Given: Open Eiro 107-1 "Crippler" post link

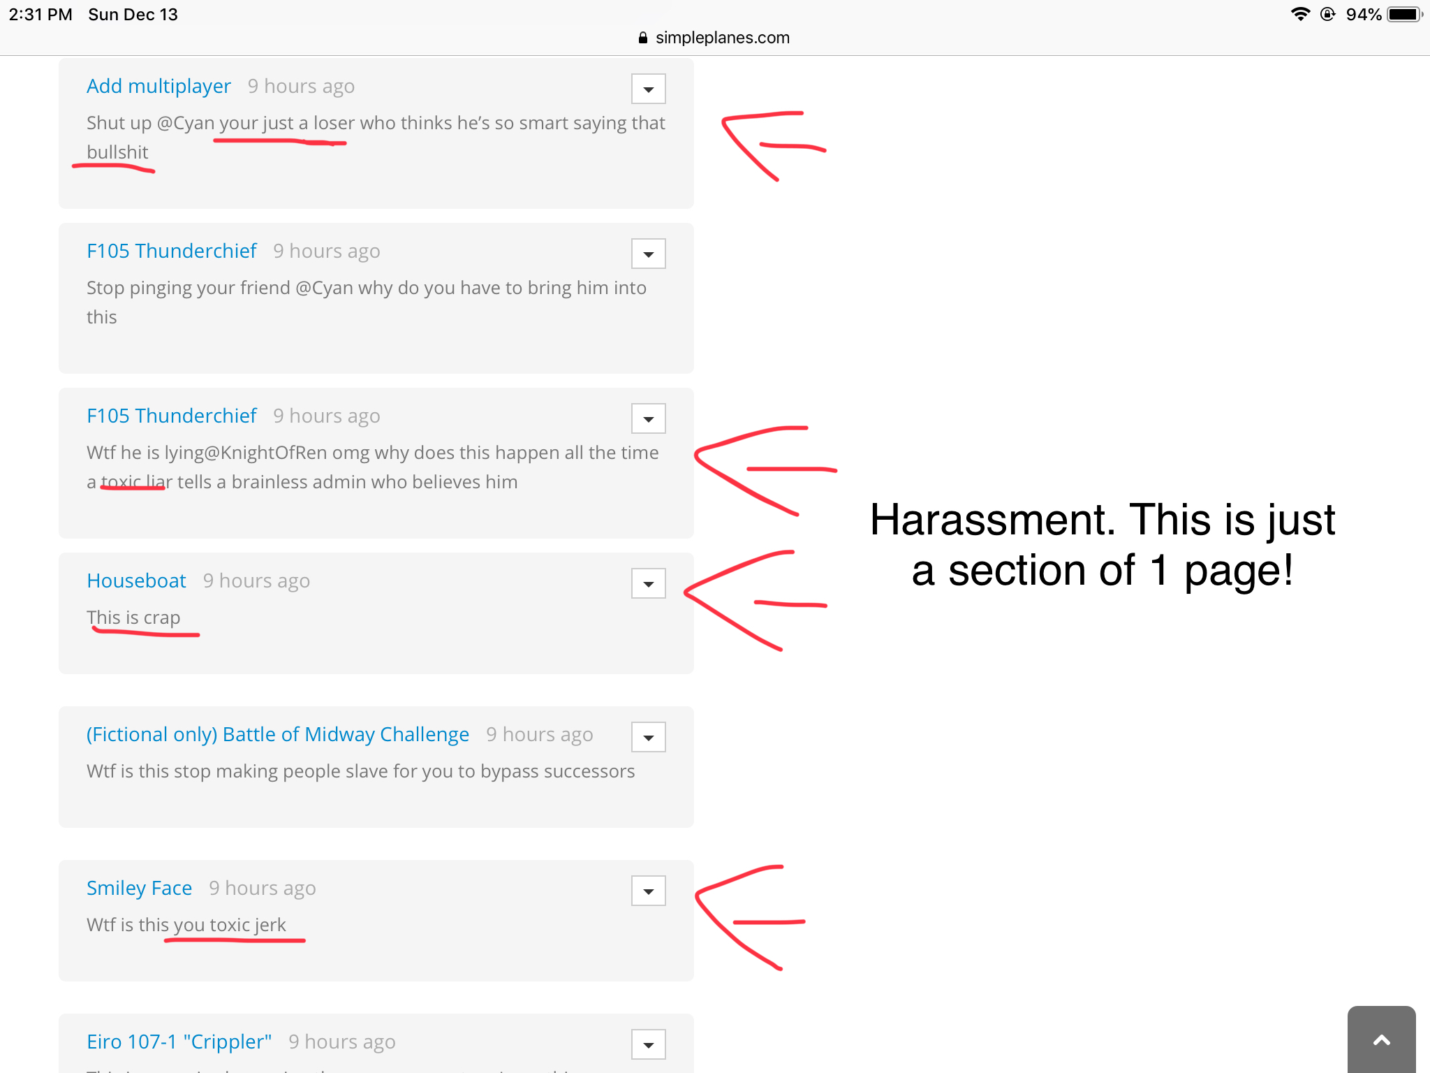Looking at the screenshot, I should pos(179,1042).
